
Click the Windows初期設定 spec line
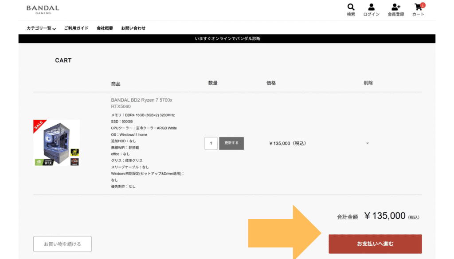pyautogui.click(x=148, y=177)
